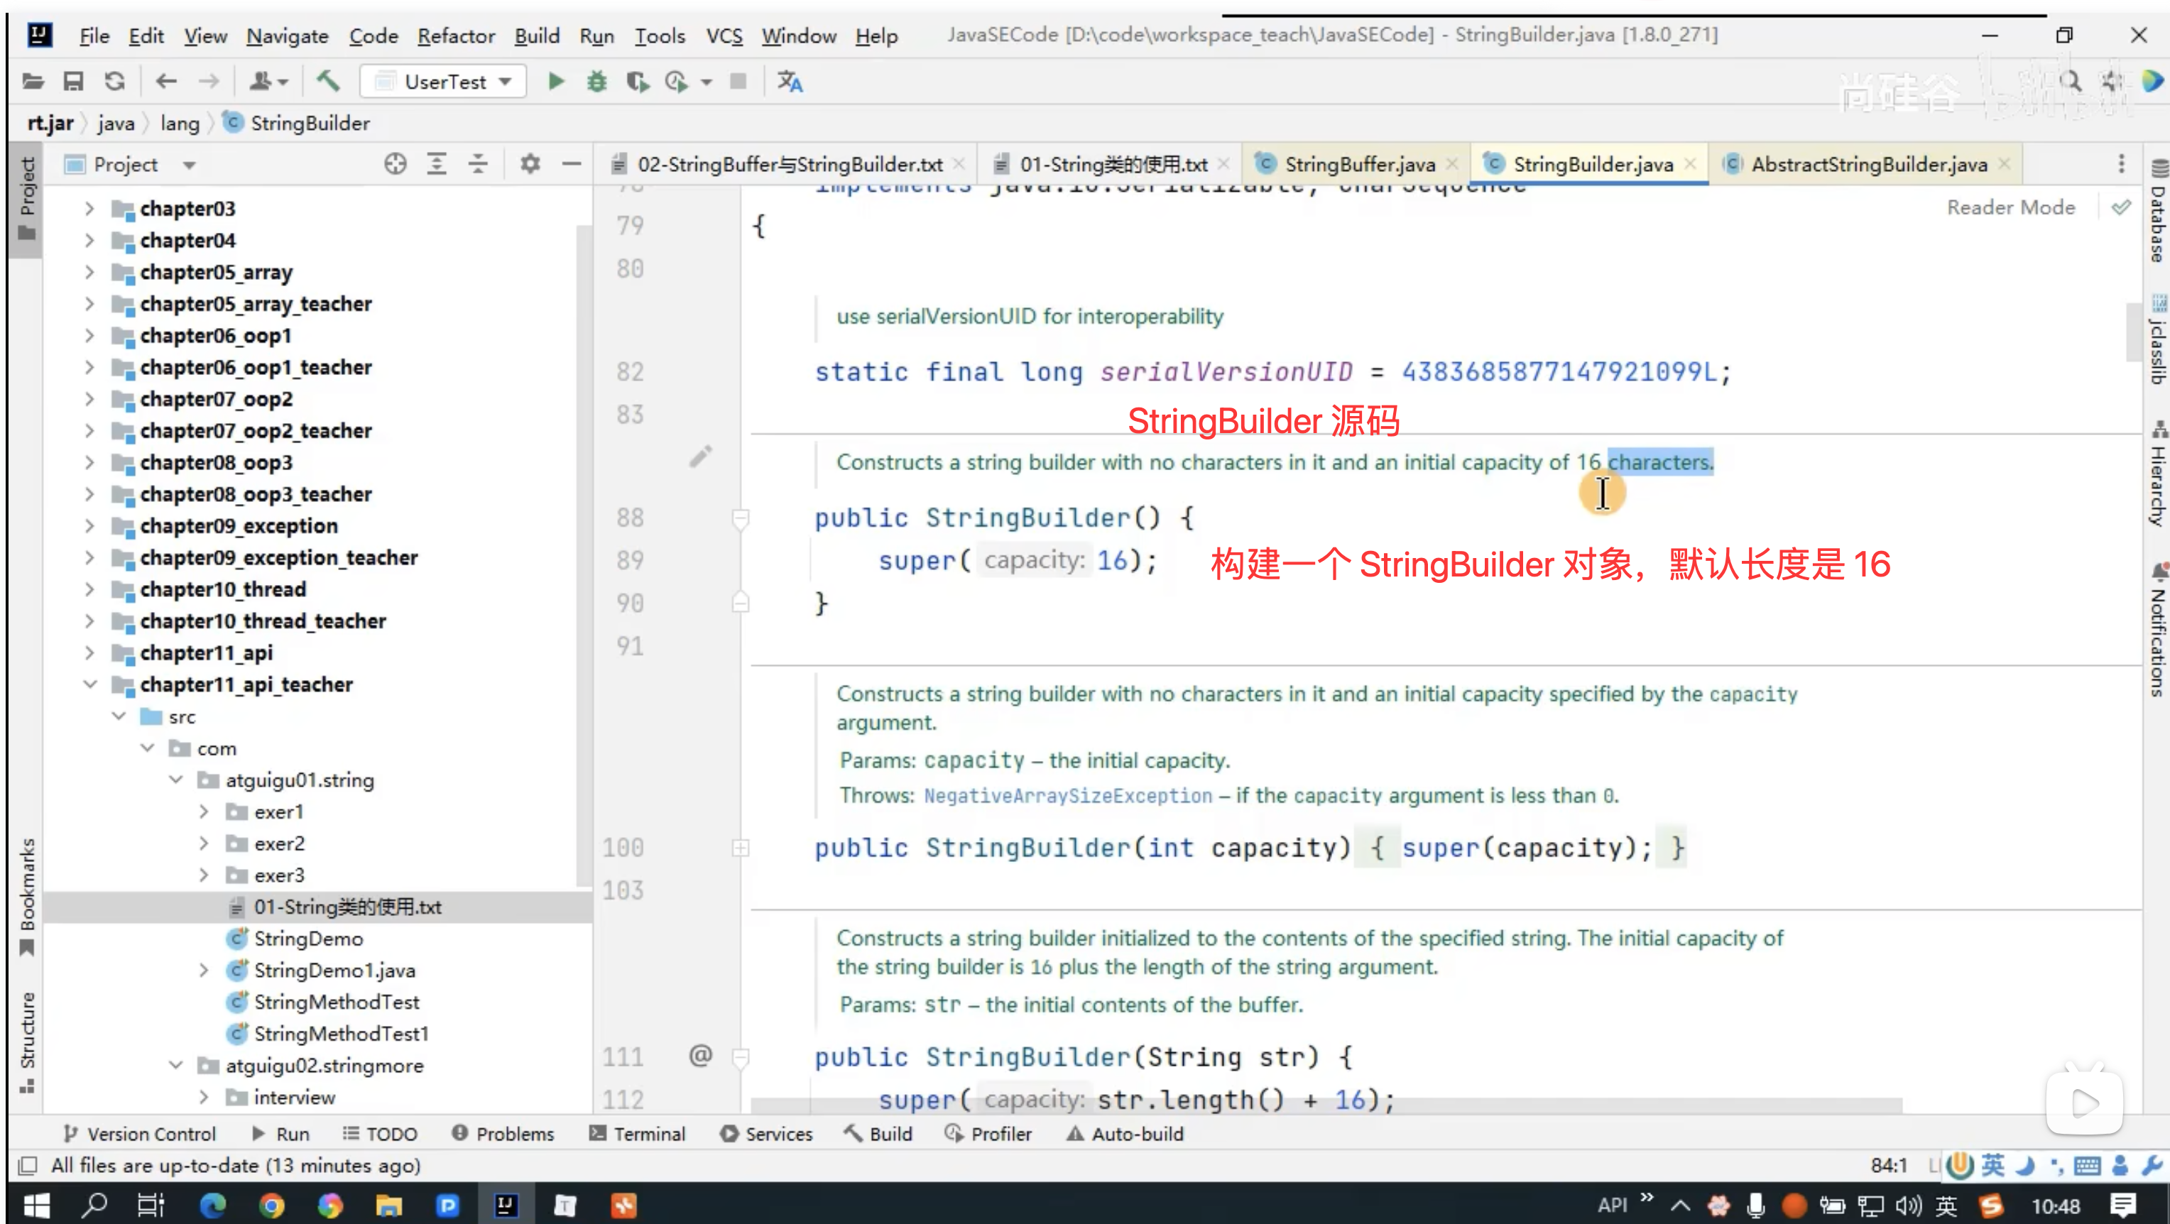The height and width of the screenshot is (1224, 2170).
Task: Click Select Opened File target icon
Action: pyautogui.click(x=395, y=164)
